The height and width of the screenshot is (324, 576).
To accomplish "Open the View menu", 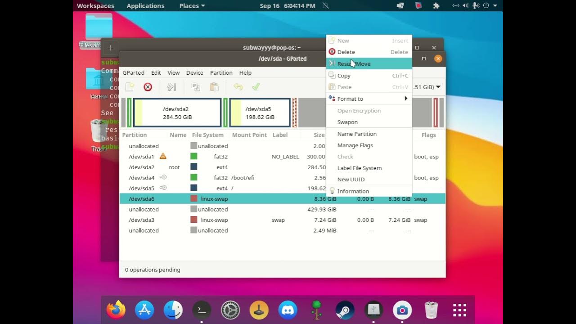I will click(x=173, y=72).
